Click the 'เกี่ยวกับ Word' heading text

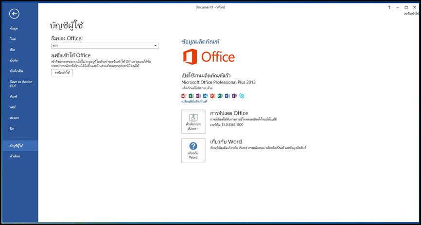226,141
